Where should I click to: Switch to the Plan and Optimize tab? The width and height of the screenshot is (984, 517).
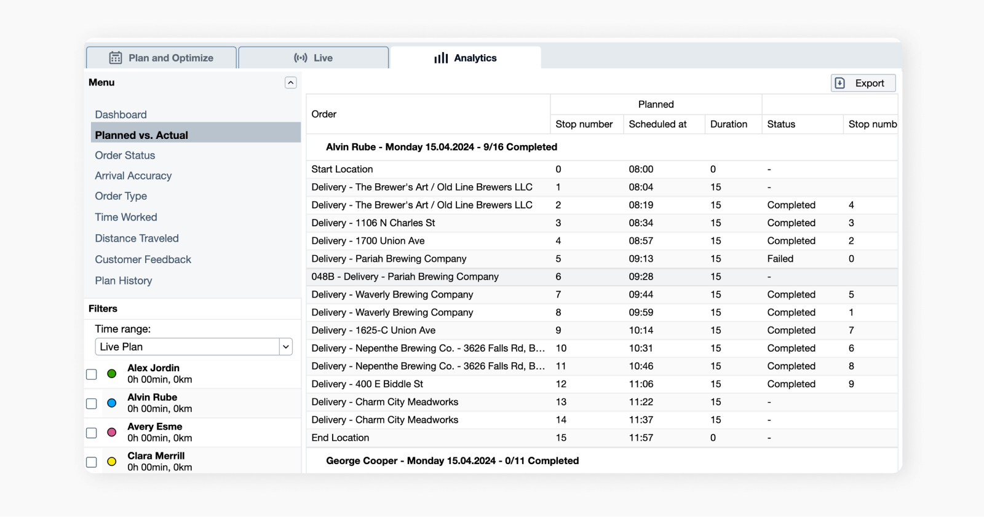click(x=162, y=58)
